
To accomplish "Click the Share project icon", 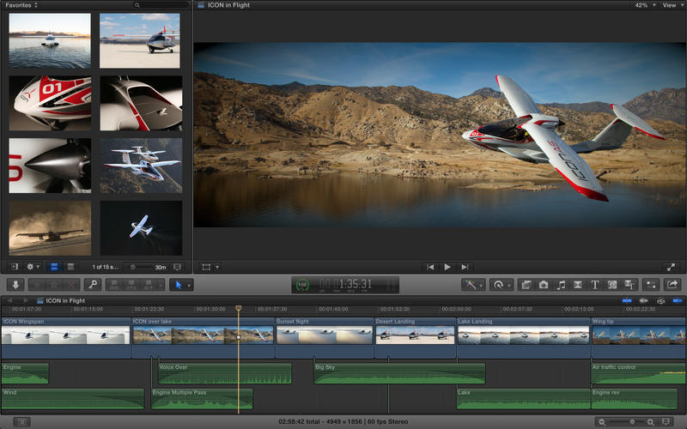I will [x=672, y=284].
